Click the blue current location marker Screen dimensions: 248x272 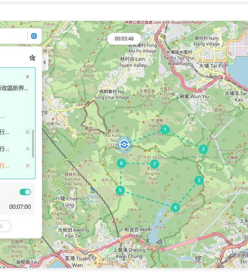pos(124,144)
